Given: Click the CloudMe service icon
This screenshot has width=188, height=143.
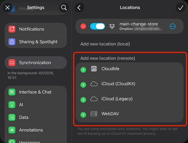Looking at the screenshot, I should coord(94,69).
